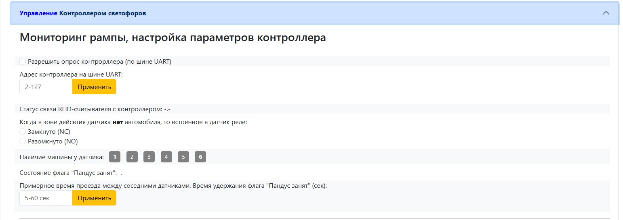Viewport: 623px width, 220px height.
Task: Click sensor indicator badge 5
Action: click(183, 157)
